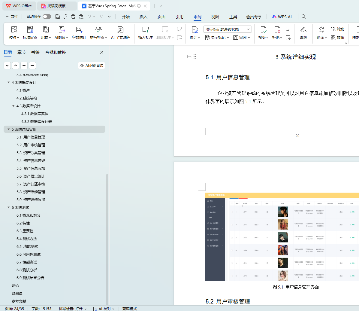
Task: Click the Word Count (字数统计) icon
Action: coord(79,30)
